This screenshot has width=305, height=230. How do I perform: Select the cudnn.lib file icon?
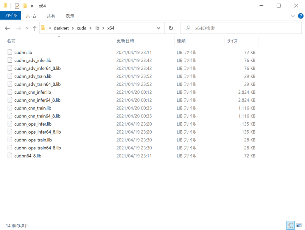tap(10, 52)
